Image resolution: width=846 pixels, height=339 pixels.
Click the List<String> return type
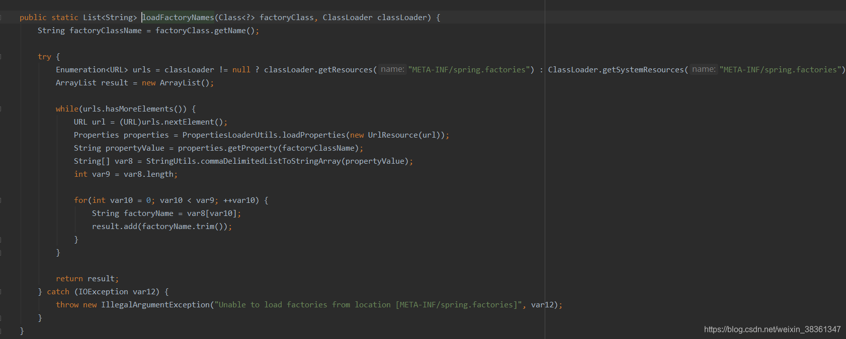point(110,18)
